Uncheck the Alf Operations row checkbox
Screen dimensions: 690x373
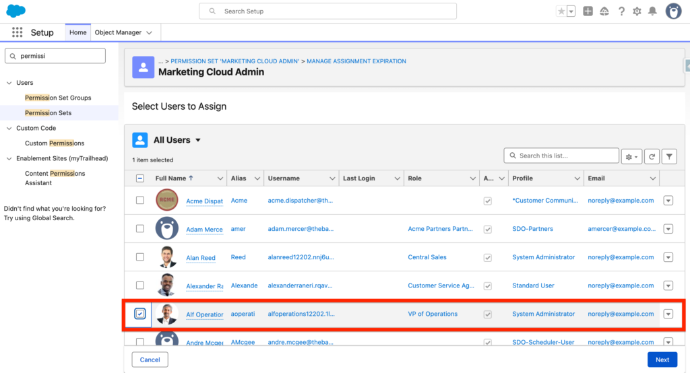pos(140,314)
